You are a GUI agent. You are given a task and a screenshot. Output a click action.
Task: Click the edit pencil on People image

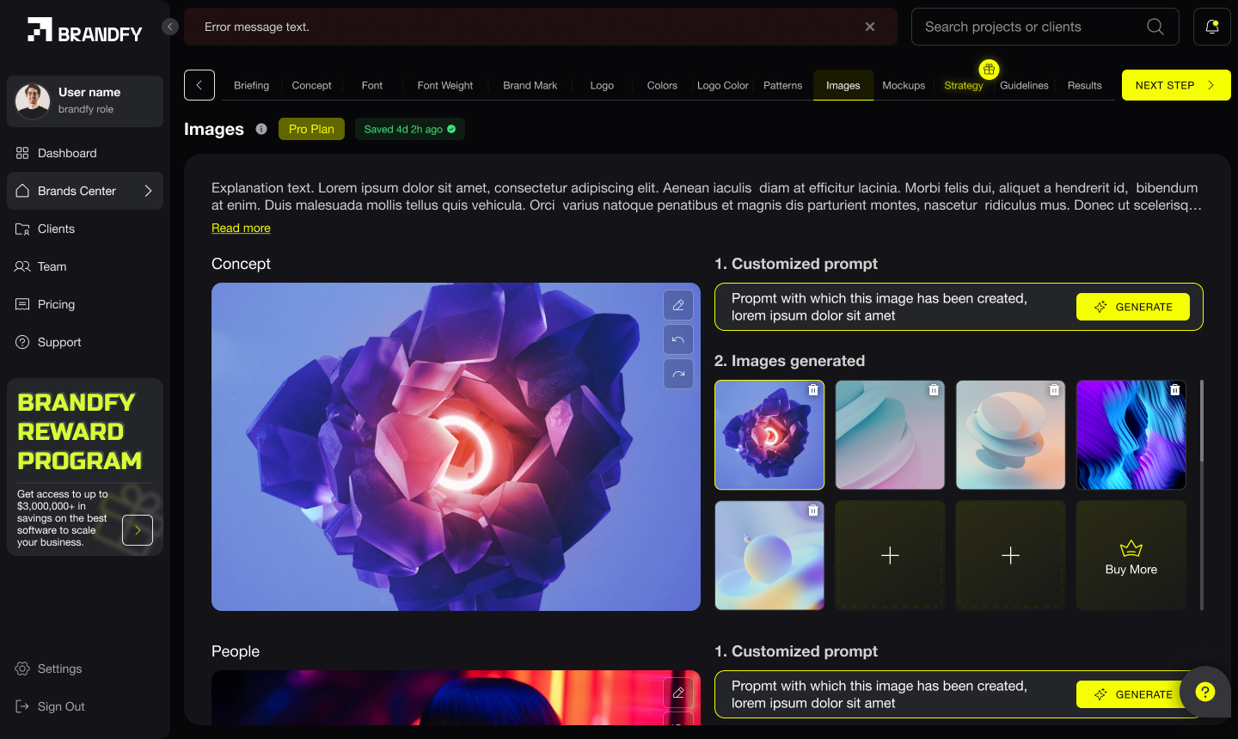pyautogui.click(x=678, y=693)
